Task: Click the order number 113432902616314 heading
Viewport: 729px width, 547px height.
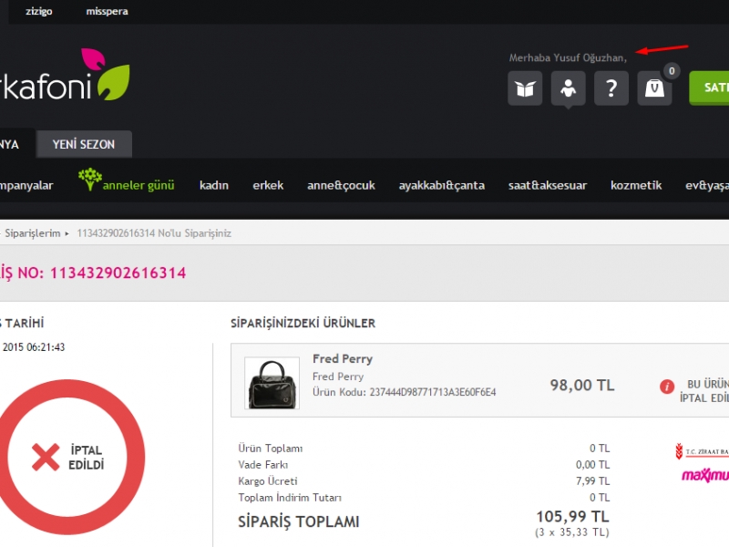Action: coord(118,273)
